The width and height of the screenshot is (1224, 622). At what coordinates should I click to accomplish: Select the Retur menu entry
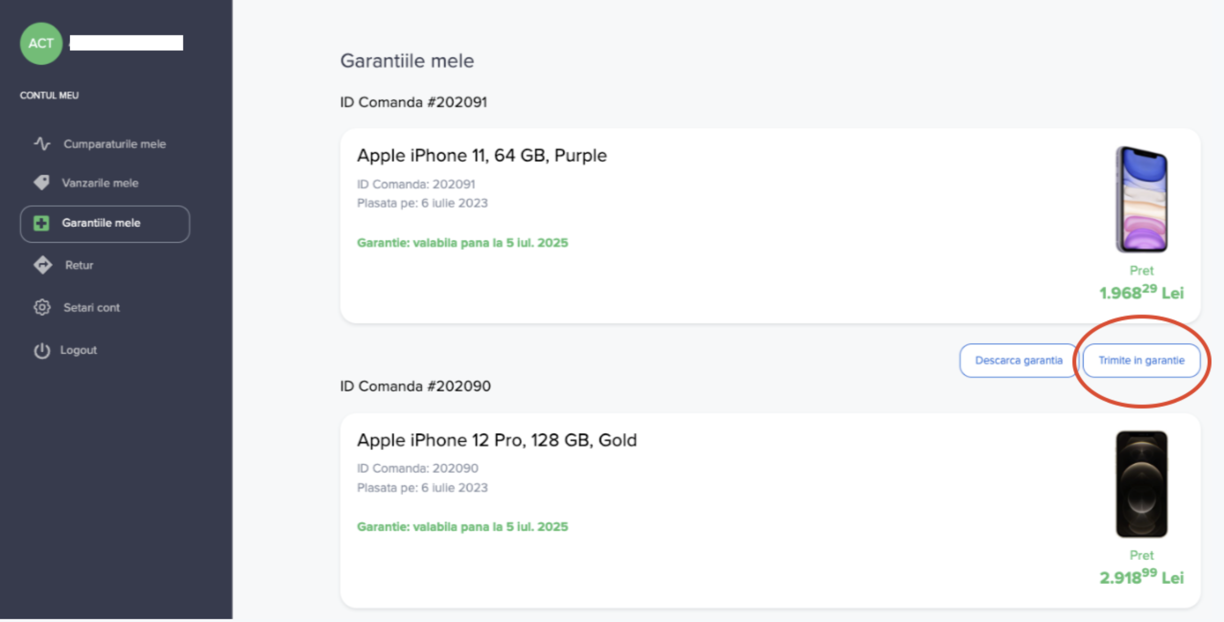click(79, 265)
